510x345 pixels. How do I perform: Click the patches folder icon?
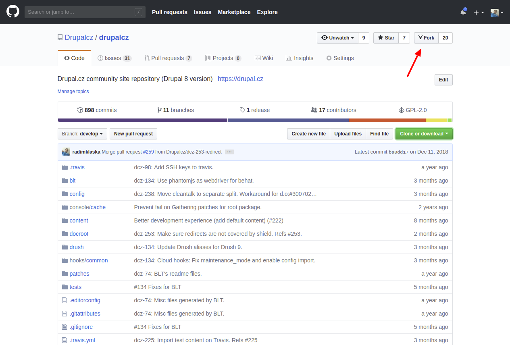[x=65, y=274]
